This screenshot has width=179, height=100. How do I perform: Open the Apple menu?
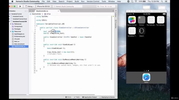[x=12, y=1]
